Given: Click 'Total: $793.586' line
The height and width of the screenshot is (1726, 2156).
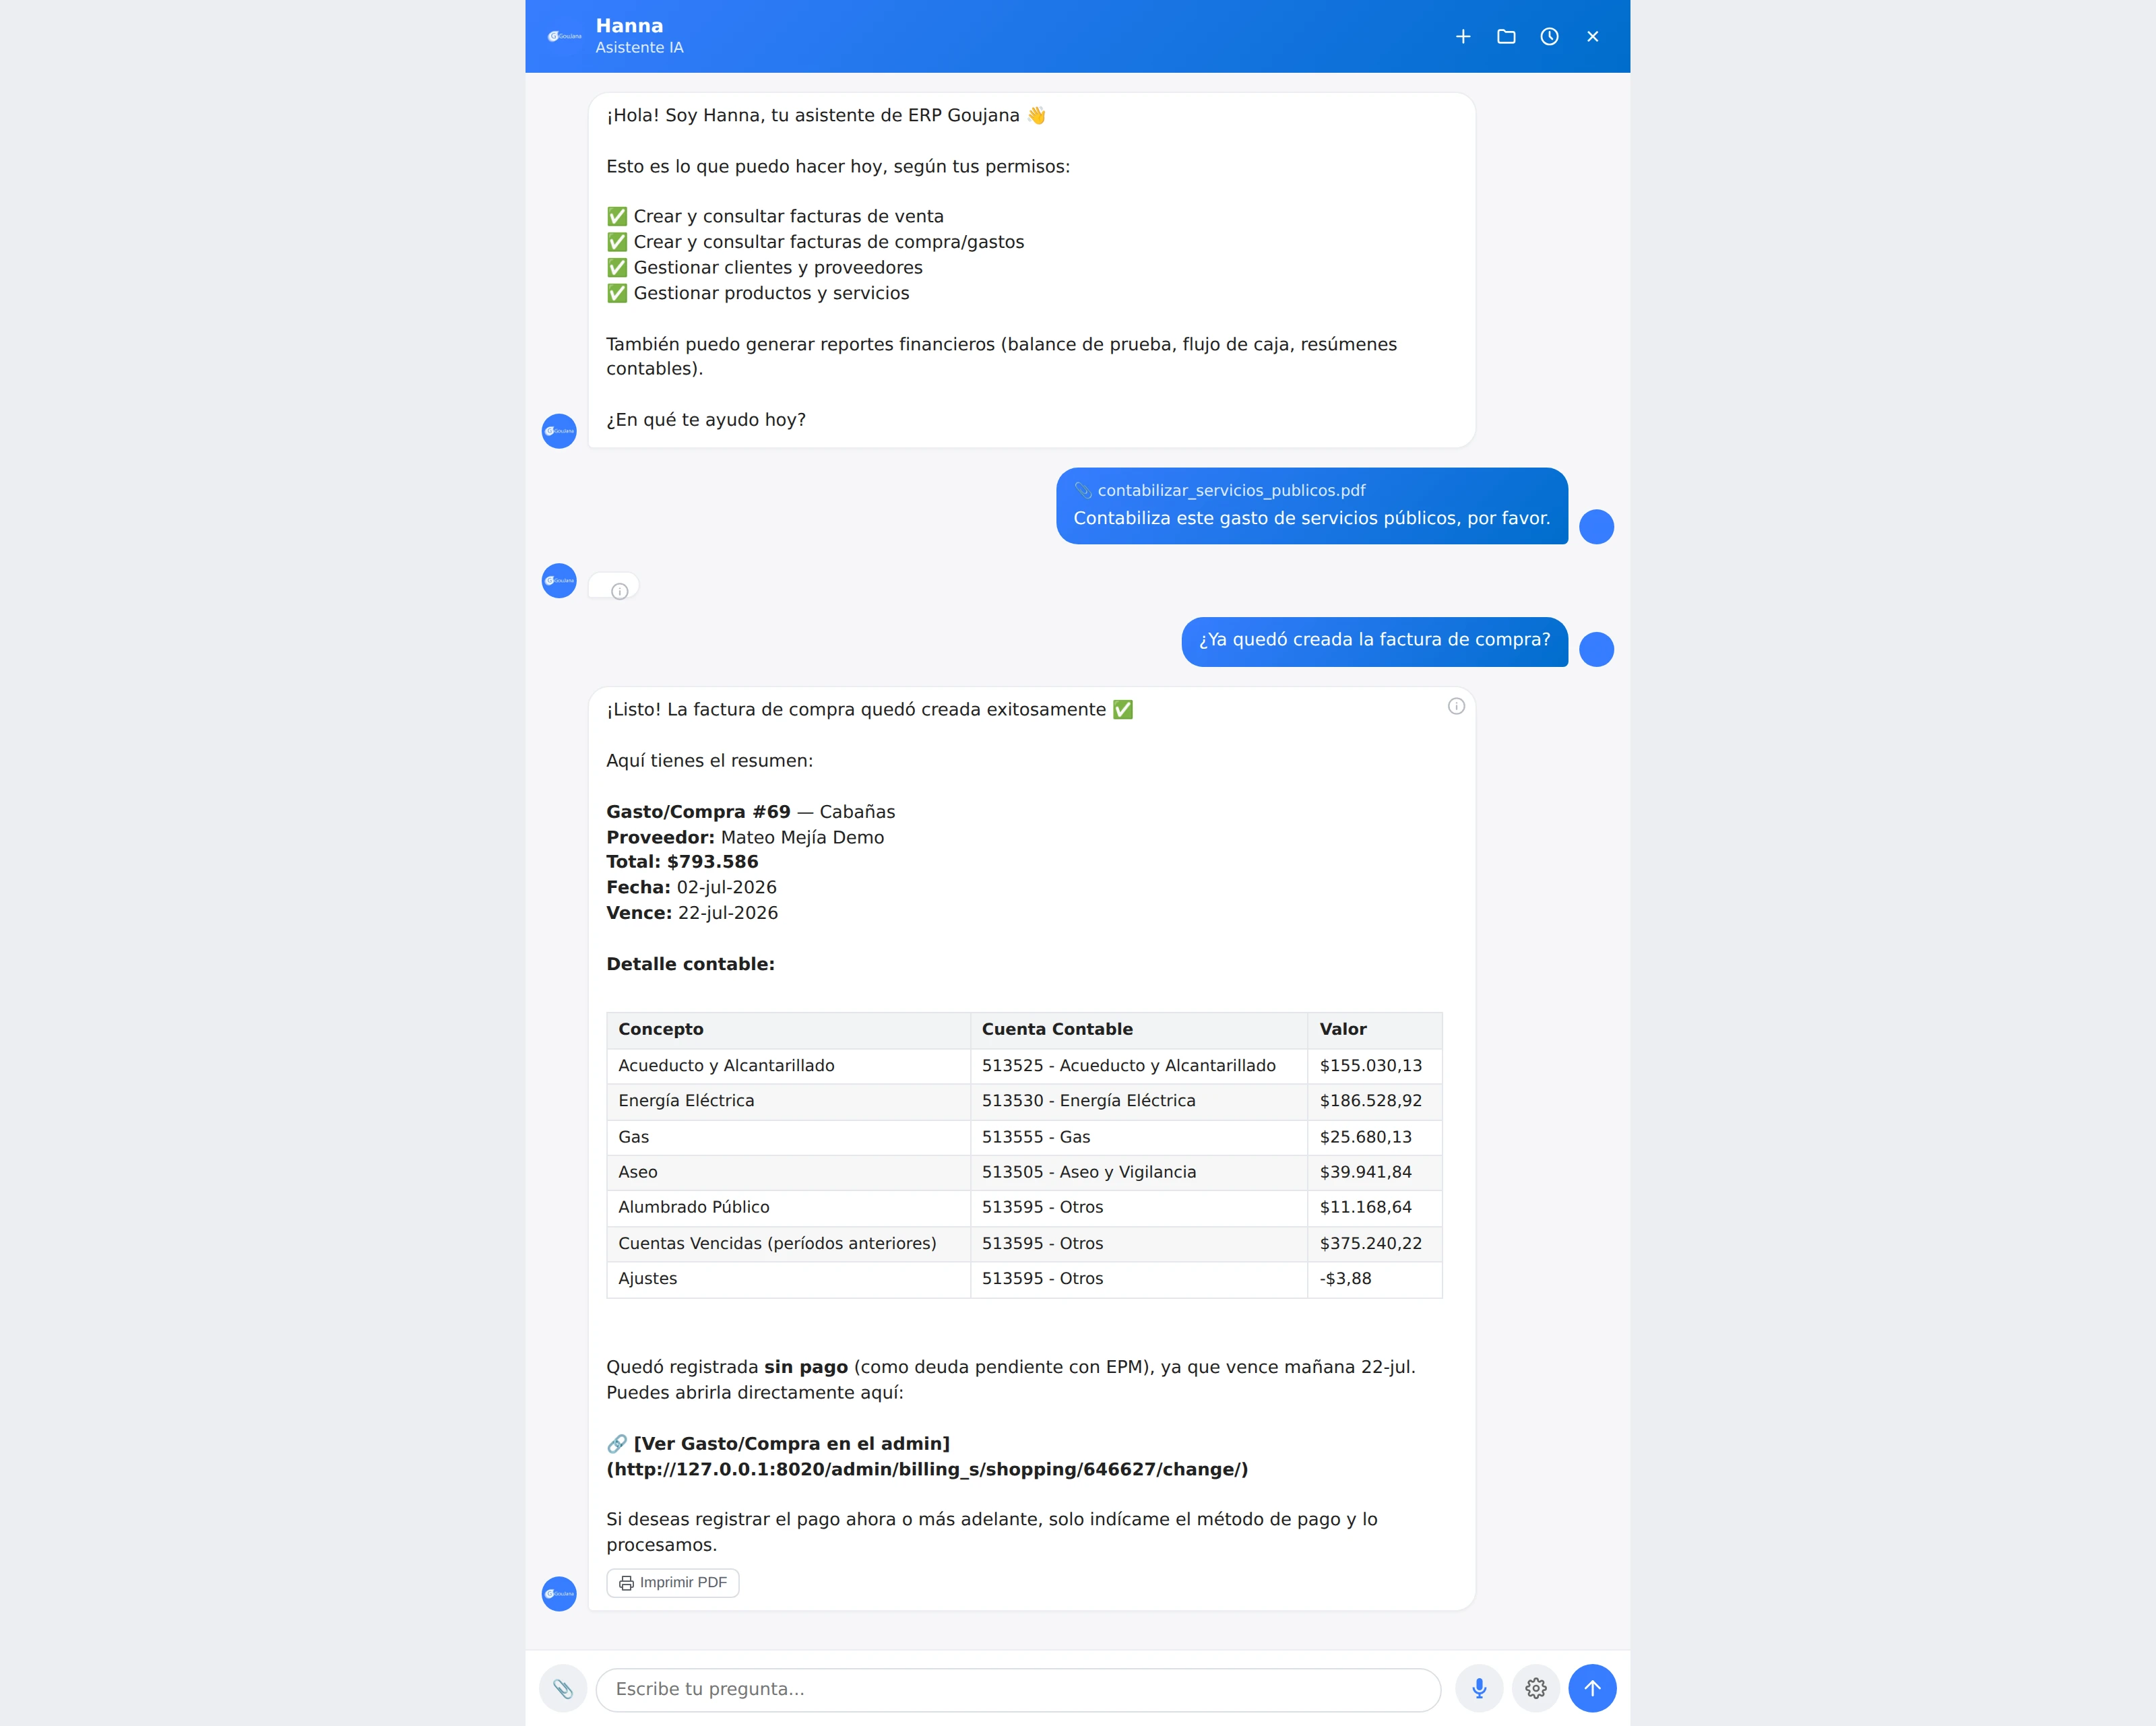Looking at the screenshot, I should point(682,861).
